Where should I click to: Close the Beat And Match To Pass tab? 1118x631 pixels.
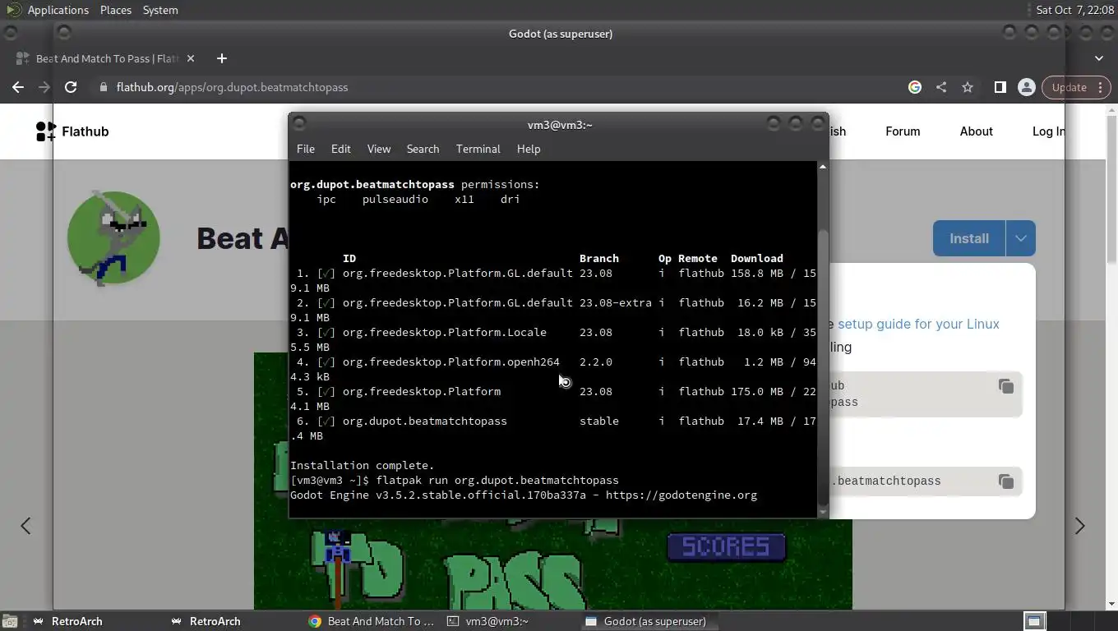click(191, 58)
